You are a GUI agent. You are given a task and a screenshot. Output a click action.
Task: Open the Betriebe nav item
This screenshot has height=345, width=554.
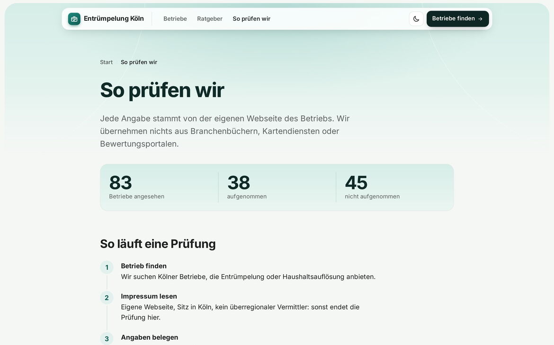click(x=175, y=19)
